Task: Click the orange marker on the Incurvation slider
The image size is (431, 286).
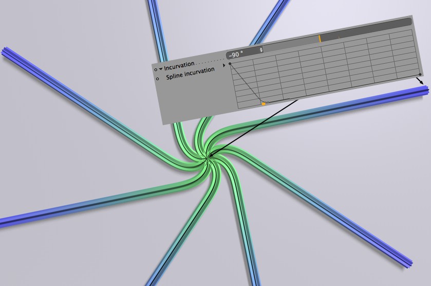Action: (320, 38)
